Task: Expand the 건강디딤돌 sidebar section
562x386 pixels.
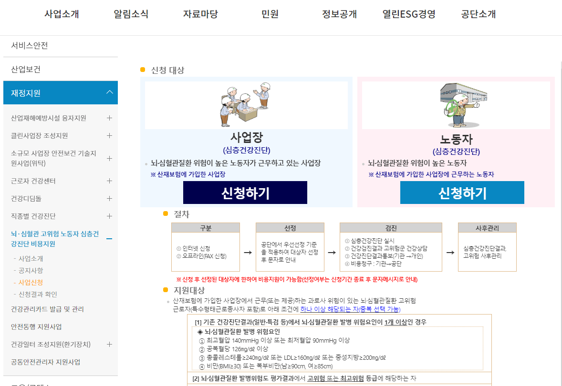Action: [110, 198]
